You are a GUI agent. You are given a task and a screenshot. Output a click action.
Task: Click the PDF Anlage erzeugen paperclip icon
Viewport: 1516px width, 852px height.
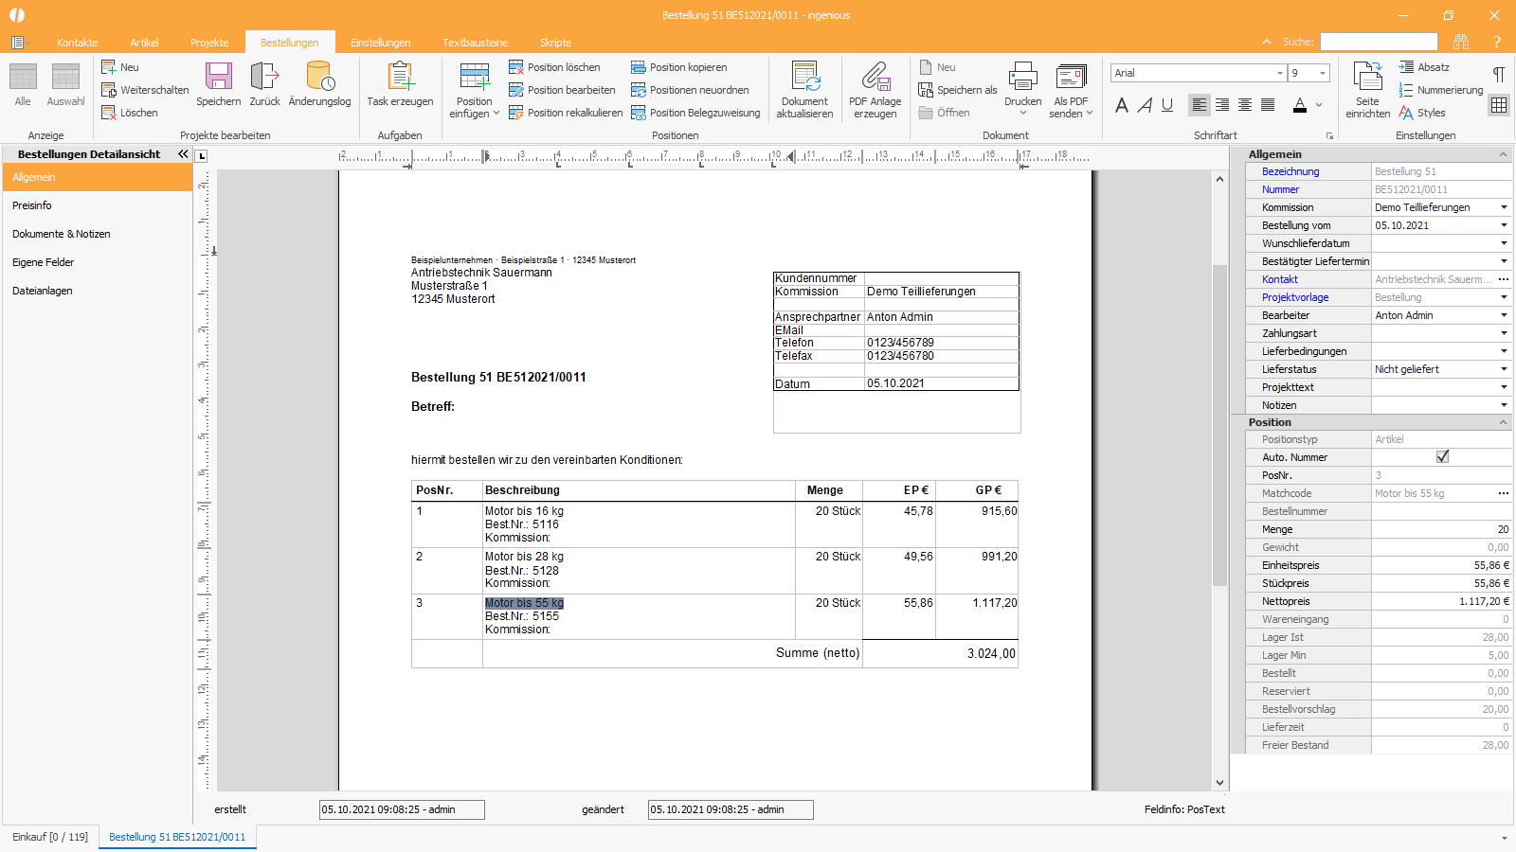click(x=875, y=77)
